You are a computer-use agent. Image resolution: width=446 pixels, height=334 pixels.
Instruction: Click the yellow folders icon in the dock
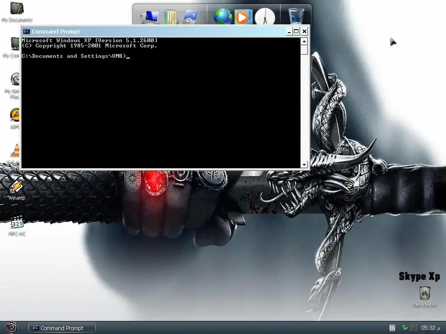tap(170, 17)
